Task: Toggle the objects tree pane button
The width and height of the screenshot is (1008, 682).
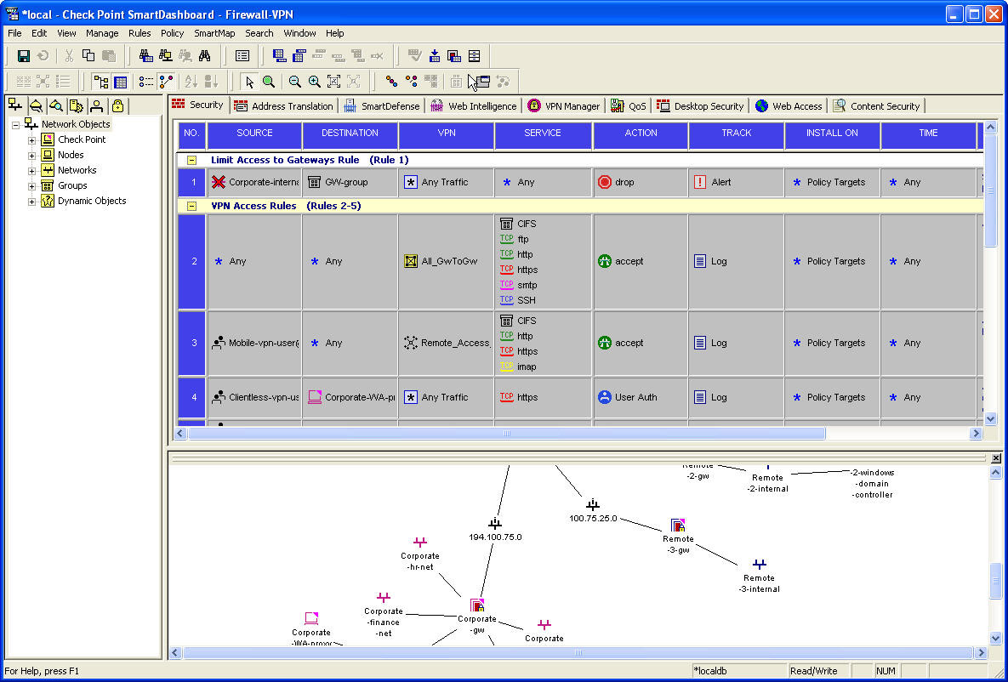Action: click(x=101, y=82)
